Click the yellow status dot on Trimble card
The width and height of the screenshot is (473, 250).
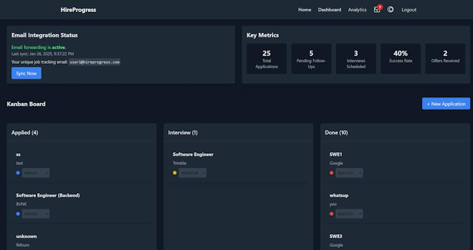175,173
